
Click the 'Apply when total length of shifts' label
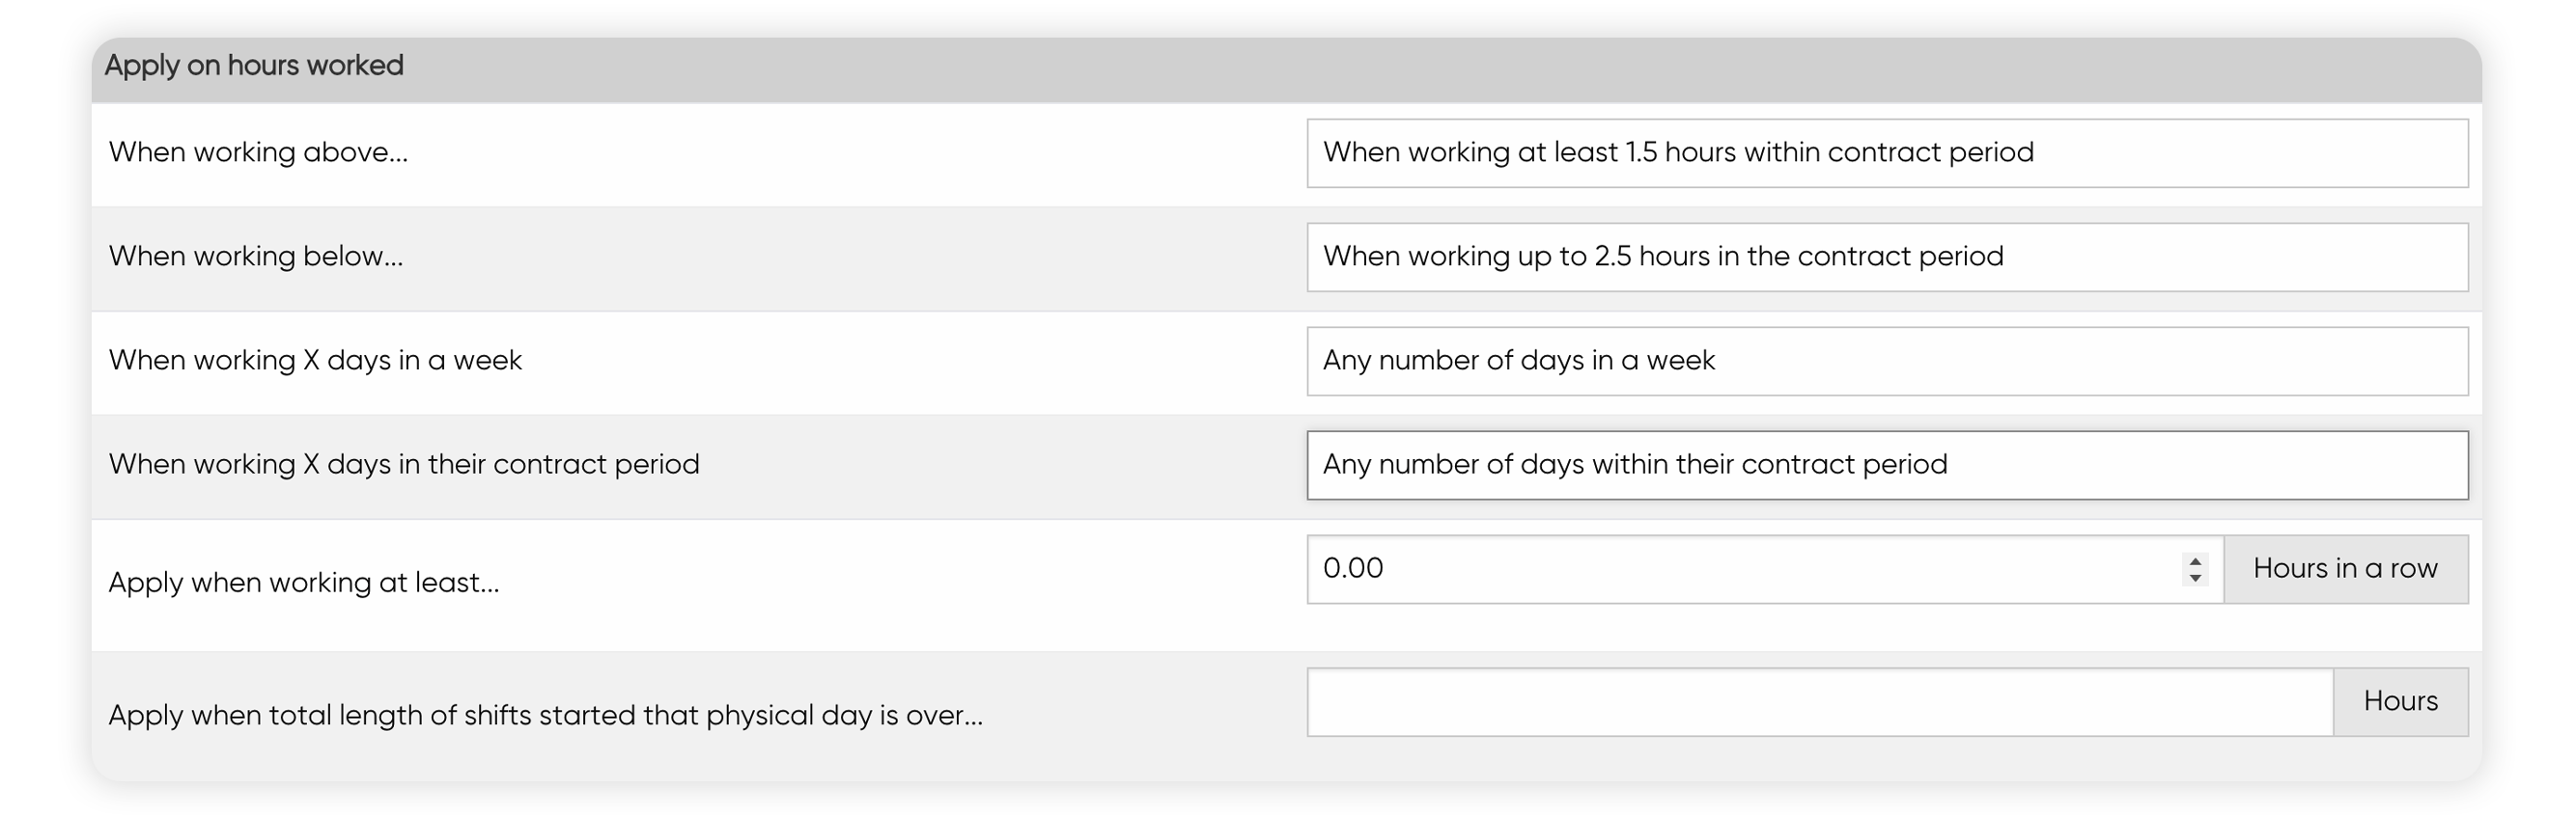tap(546, 715)
